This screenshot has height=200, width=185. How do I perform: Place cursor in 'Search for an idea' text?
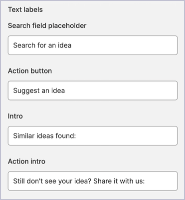coord(42,45)
